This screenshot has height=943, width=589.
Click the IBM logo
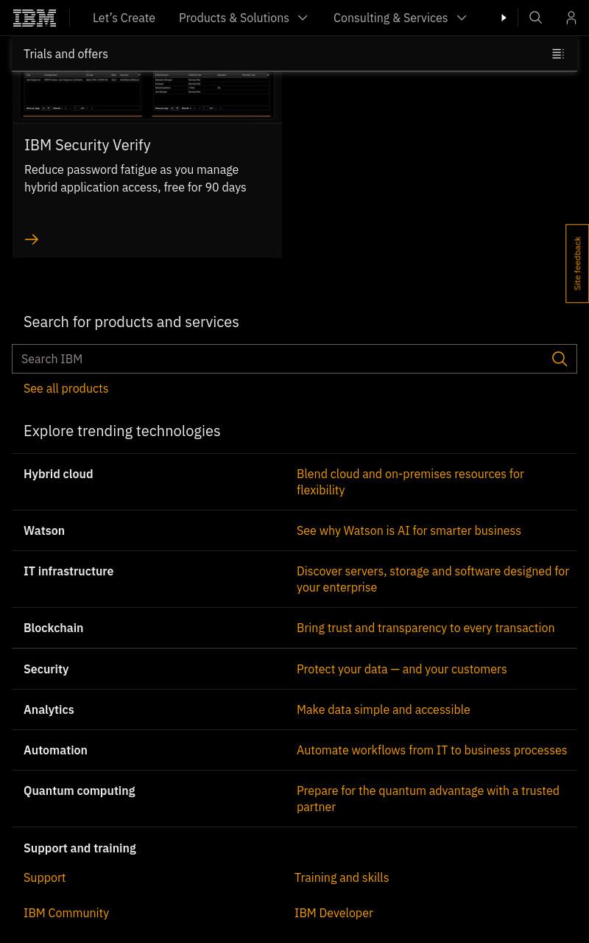click(x=35, y=18)
